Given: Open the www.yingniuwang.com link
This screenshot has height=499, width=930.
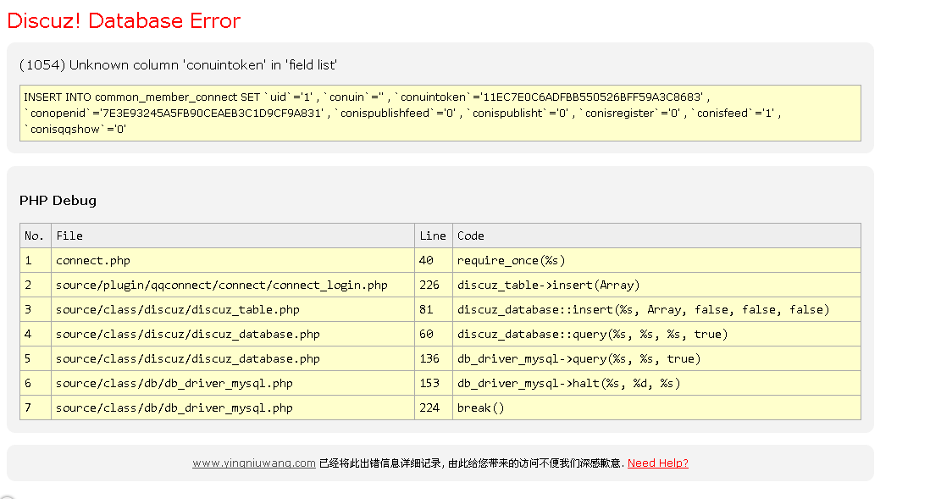Looking at the screenshot, I should pyautogui.click(x=253, y=463).
